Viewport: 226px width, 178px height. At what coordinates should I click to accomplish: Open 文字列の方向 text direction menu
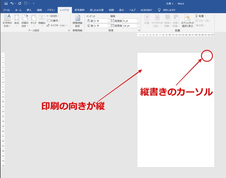(7, 21)
